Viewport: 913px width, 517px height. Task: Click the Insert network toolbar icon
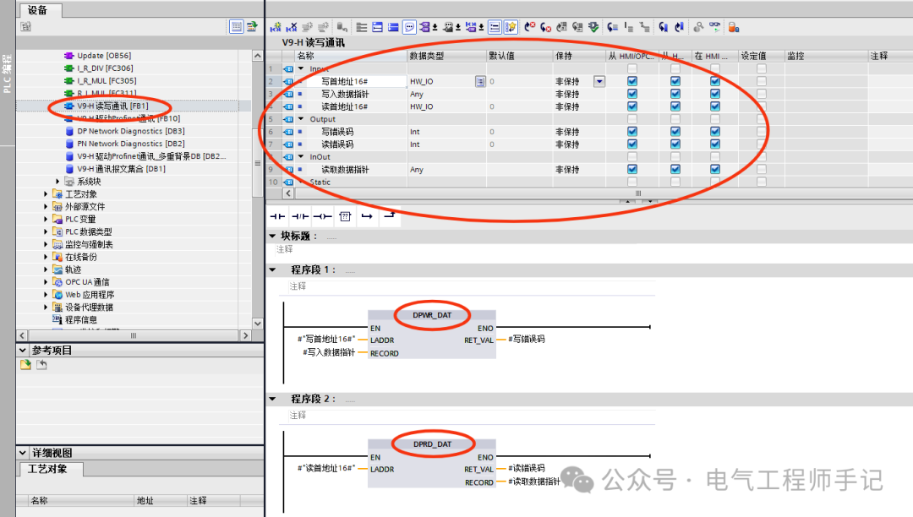point(276,27)
